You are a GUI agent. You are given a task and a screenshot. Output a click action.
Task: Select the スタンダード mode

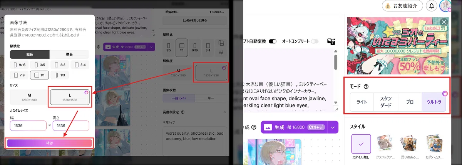tap(386, 102)
